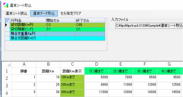Select spreadsheet column B header
This screenshot has height=97, width=183.
[x=48, y=64]
